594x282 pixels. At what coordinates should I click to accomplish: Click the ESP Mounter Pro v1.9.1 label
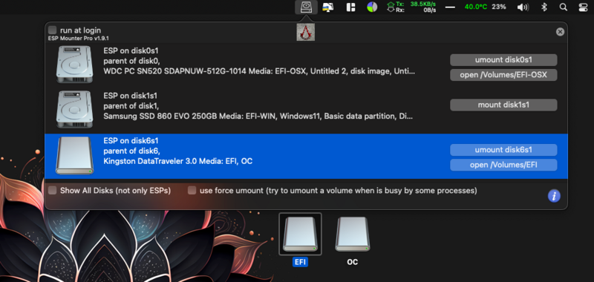[x=79, y=39]
